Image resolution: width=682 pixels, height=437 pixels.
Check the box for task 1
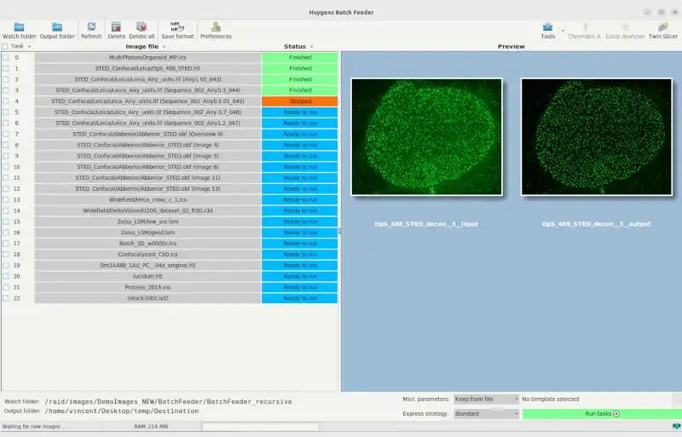click(6, 68)
